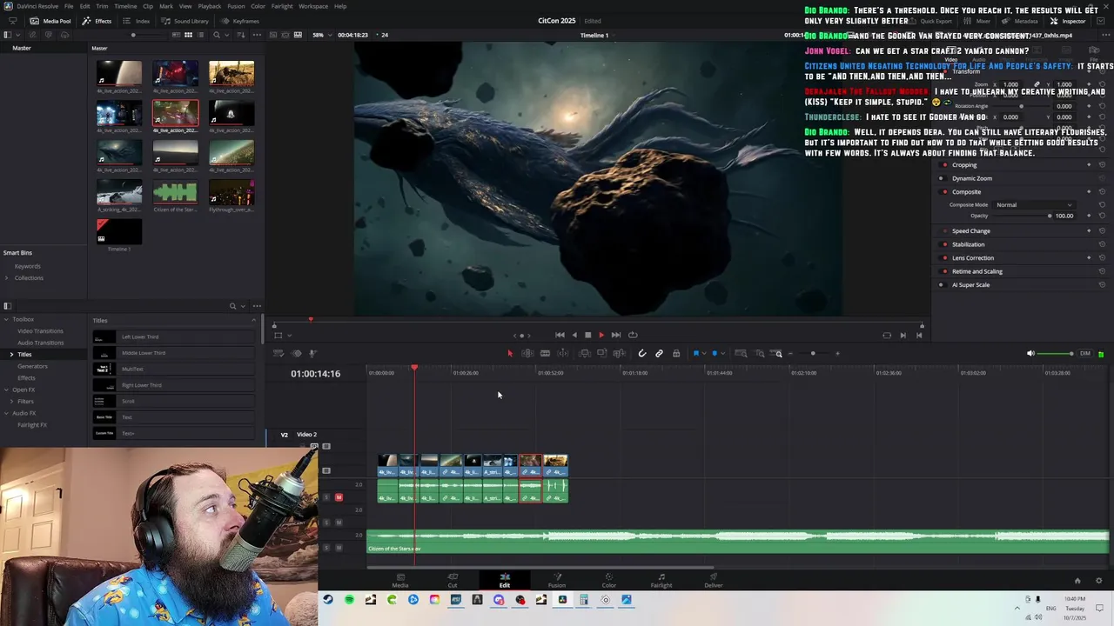Viewport: 1114px width, 626px height.
Task: Switch to the Color page
Action: pos(609,580)
